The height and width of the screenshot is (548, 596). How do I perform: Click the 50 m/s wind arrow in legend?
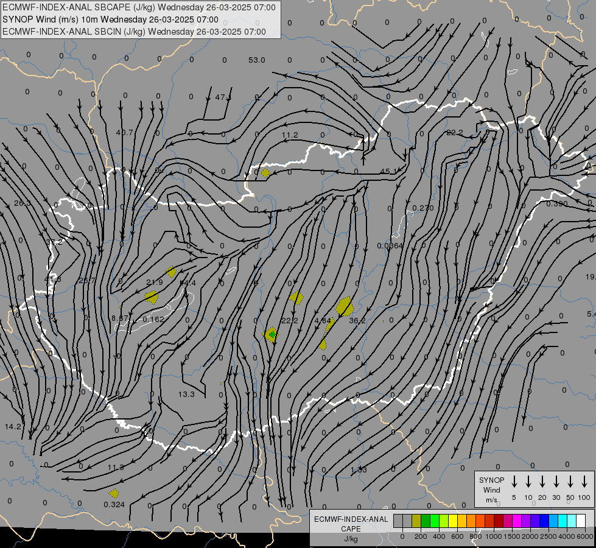570,482
